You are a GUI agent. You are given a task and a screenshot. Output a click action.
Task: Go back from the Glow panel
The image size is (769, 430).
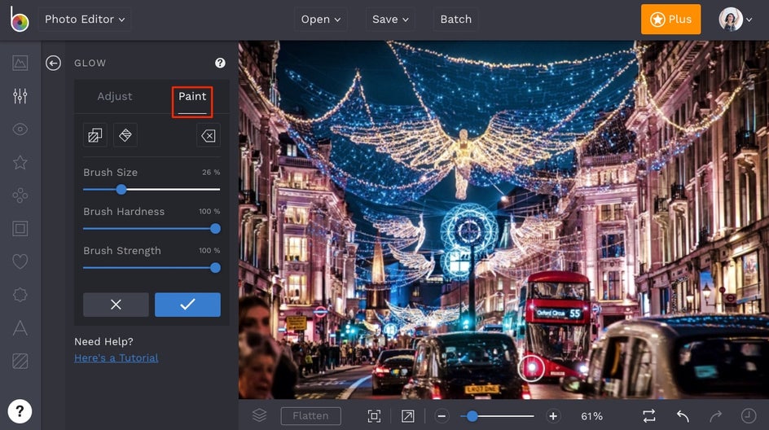(x=53, y=63)
